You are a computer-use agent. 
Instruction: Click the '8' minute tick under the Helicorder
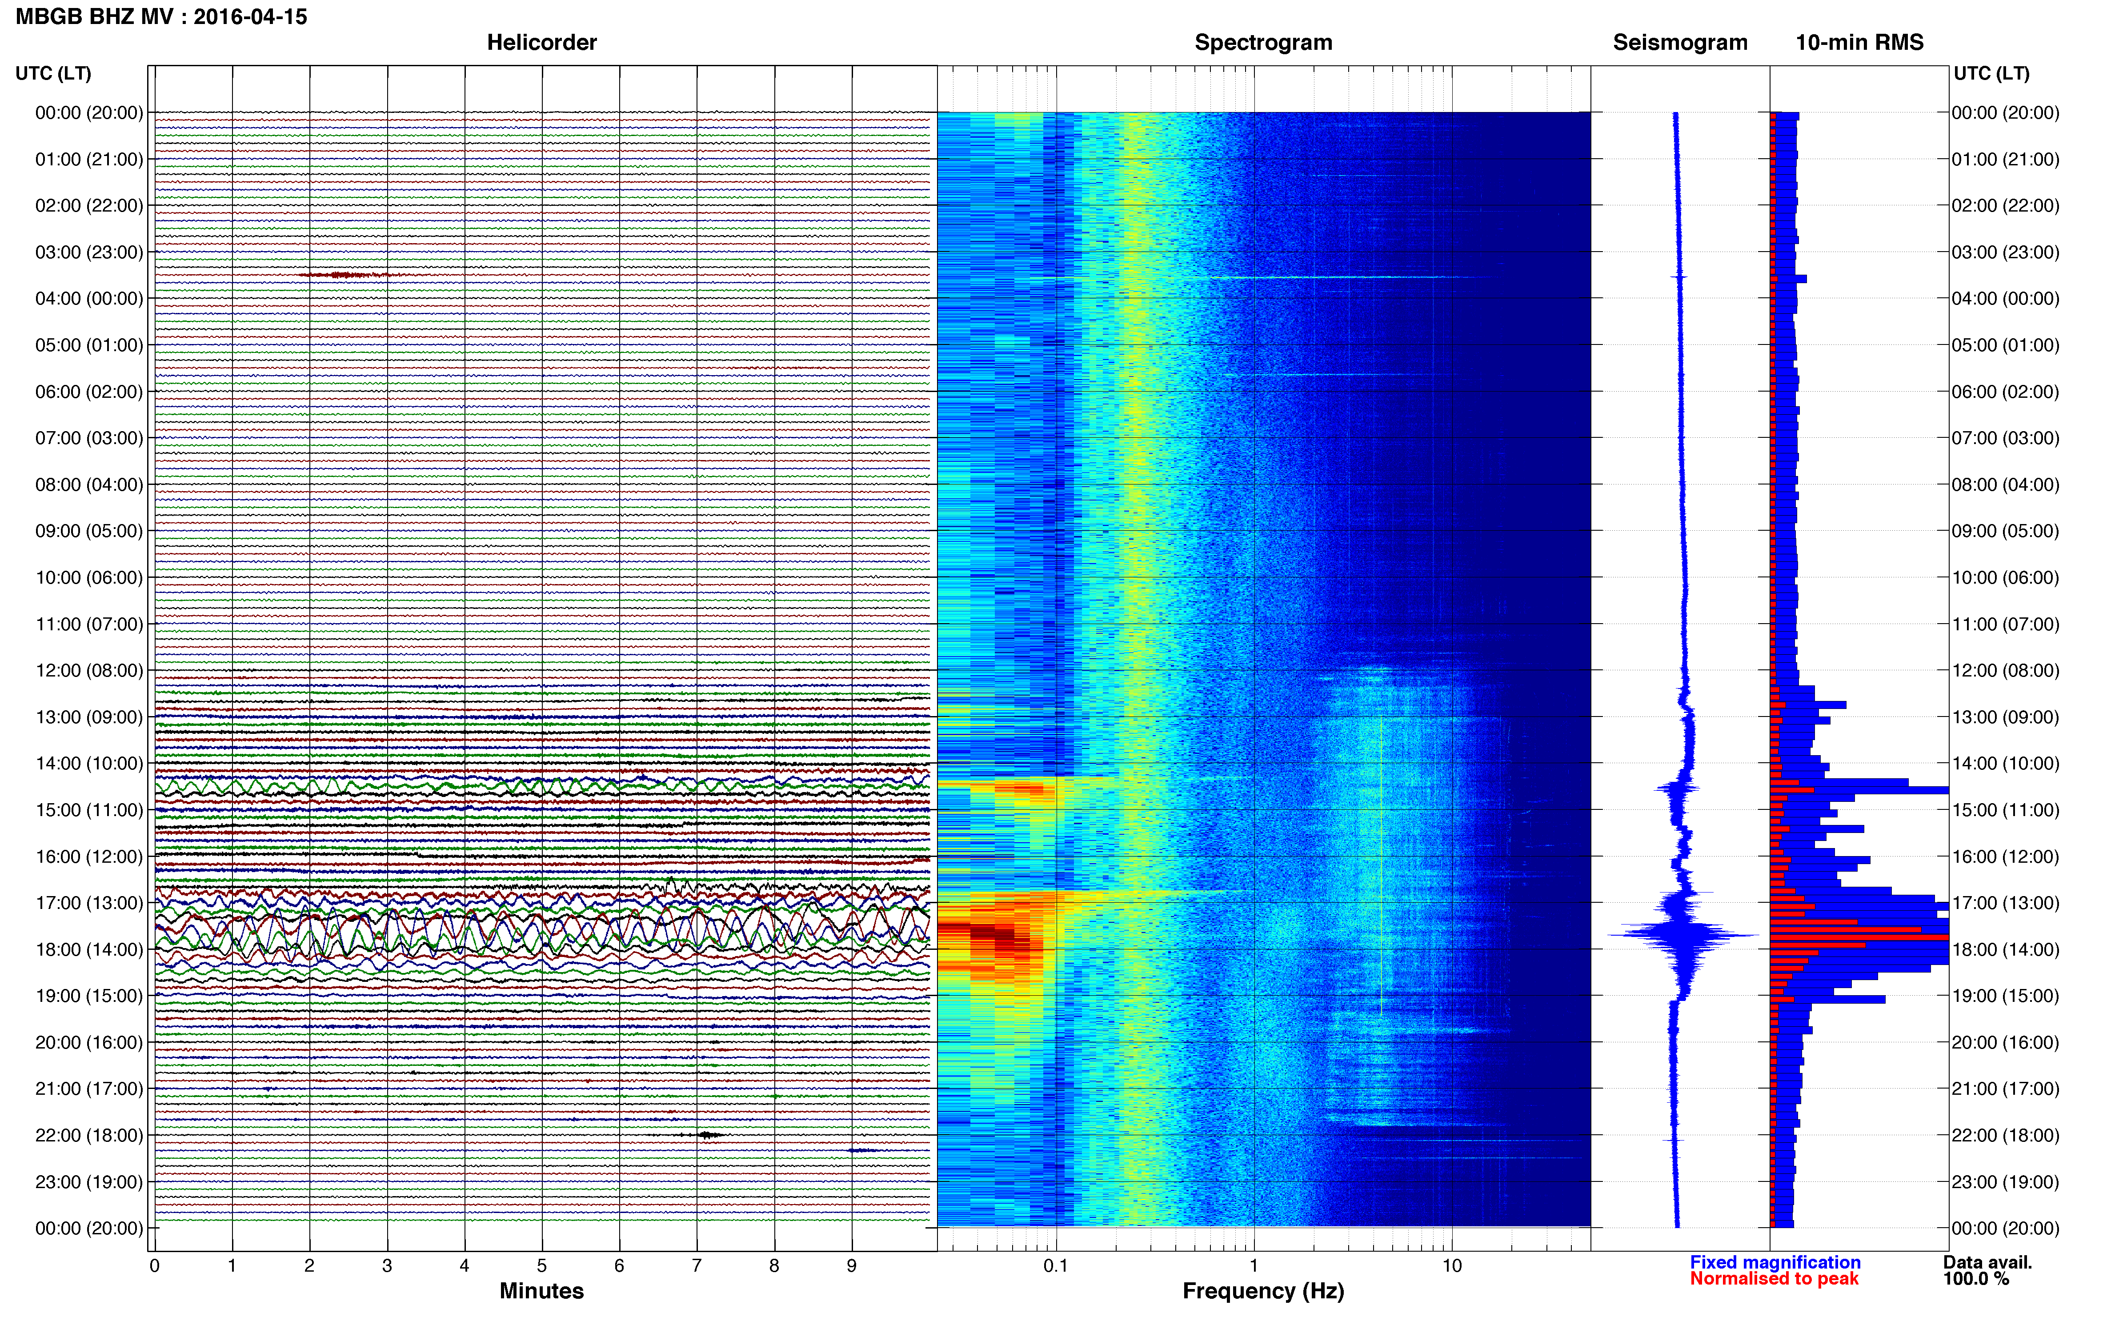(x=774, y=1265)
